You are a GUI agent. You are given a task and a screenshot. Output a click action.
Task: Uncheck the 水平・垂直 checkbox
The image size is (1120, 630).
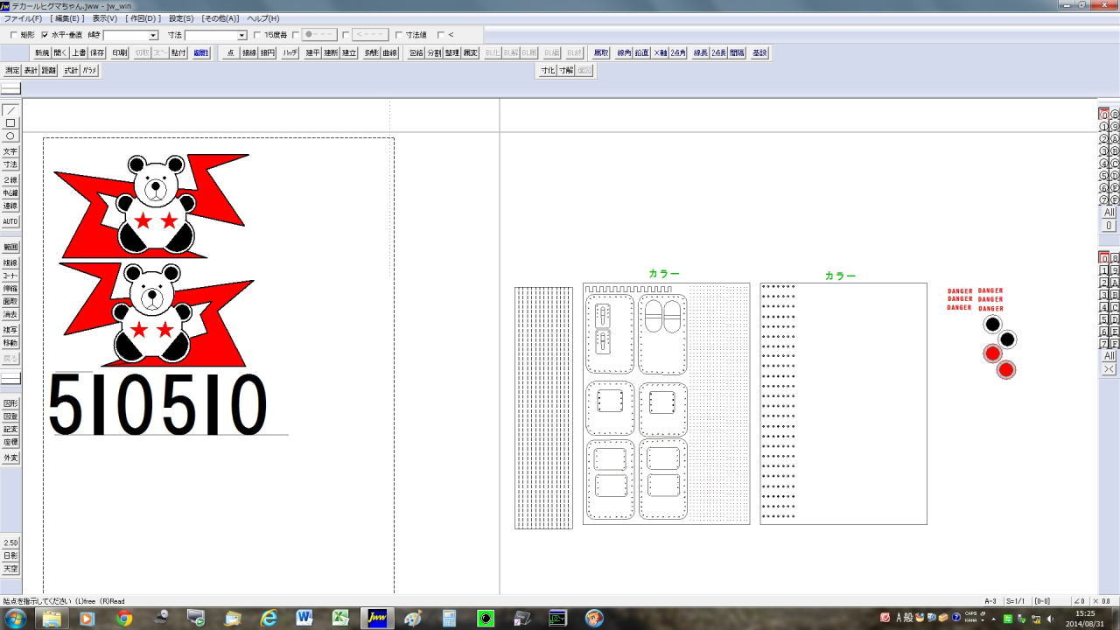tap(45, 35)
